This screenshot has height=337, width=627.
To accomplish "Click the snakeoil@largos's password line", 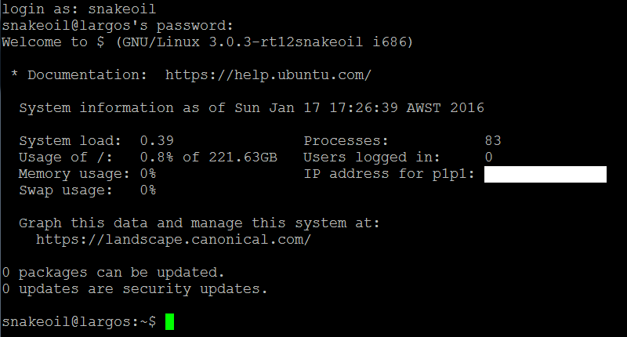I will (118, 26).
